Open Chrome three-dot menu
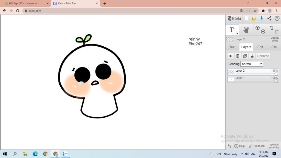The width and height of the screenshot is (281, 158). click(x=277, y=11)
